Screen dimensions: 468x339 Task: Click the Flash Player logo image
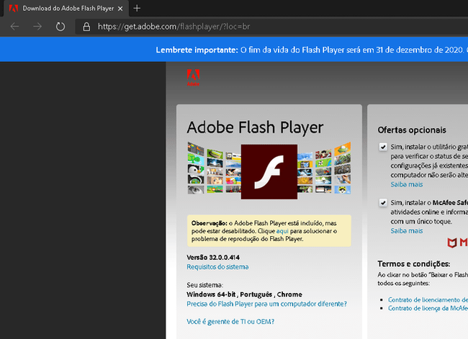pyautogui.click(x=269, y=172)
